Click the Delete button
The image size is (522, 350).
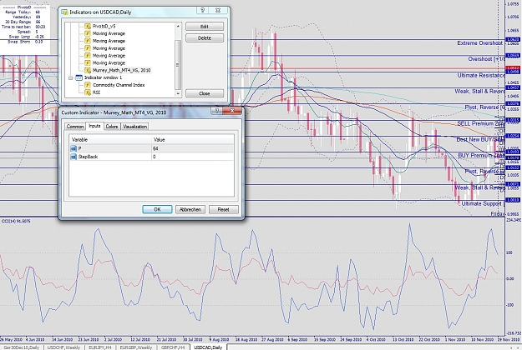pyautogui.click(x=205, y=38)
